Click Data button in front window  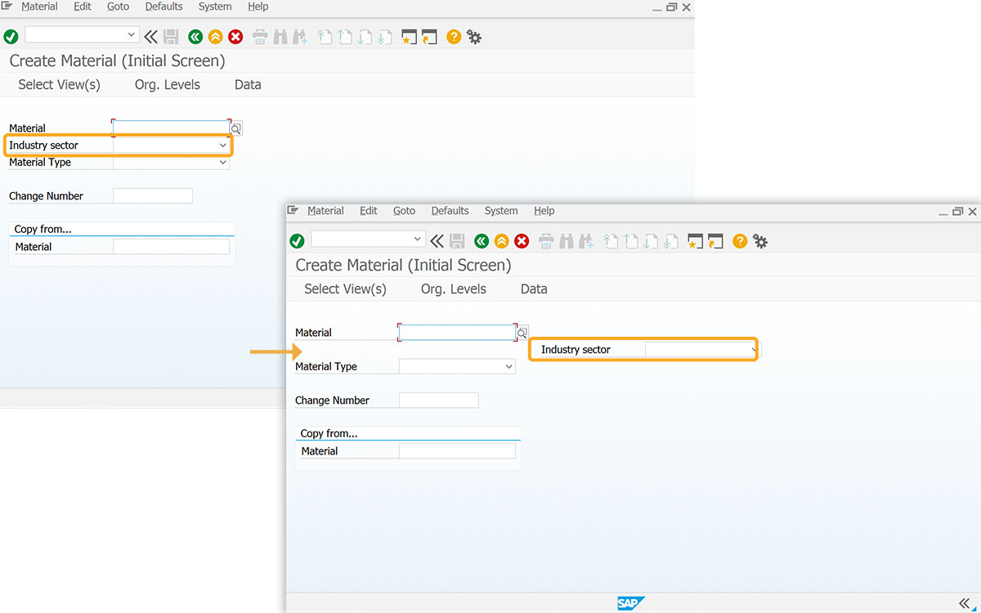click(x=534, y=289)
